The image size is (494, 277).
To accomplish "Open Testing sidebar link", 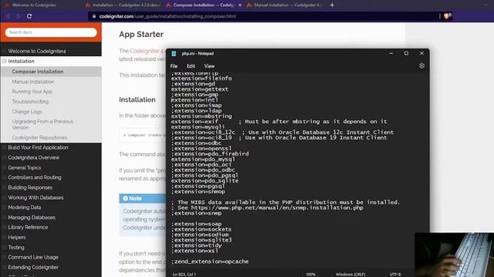I will point(16,247).
